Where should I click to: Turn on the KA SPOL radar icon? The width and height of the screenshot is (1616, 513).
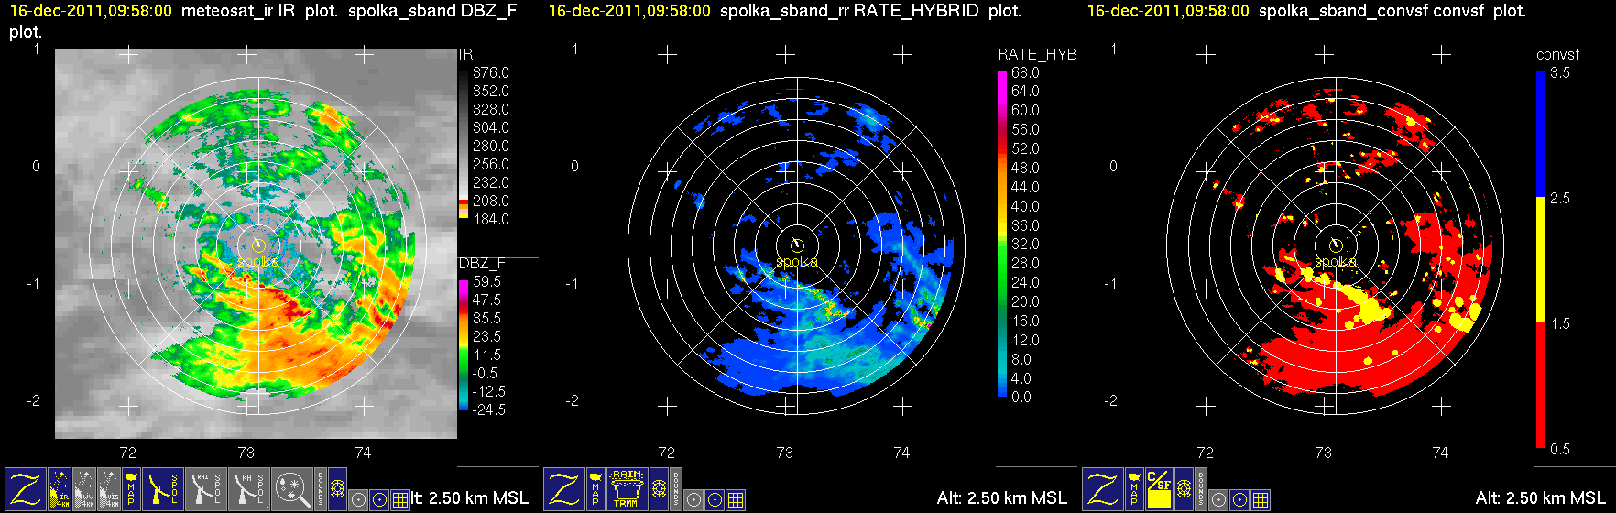[x=248, y=489]
